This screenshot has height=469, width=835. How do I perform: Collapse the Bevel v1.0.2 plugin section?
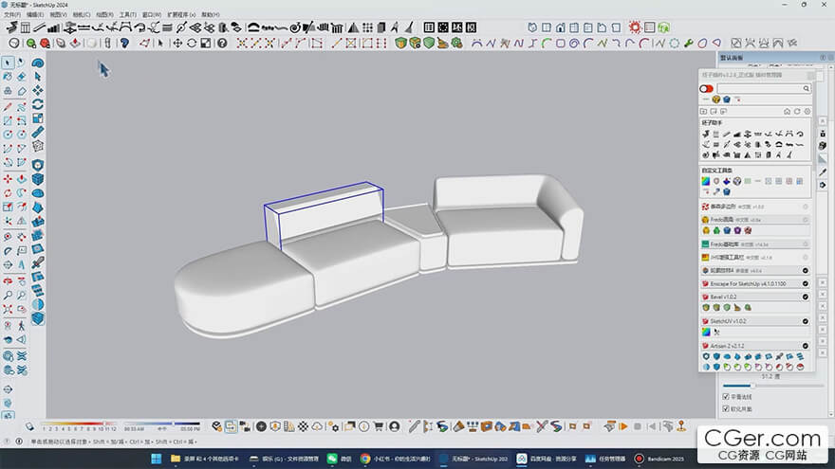pyautogui.click(x=806, y=297)
